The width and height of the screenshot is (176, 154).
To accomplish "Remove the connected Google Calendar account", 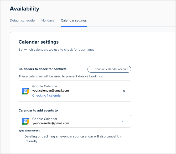I will click(124, 91).
